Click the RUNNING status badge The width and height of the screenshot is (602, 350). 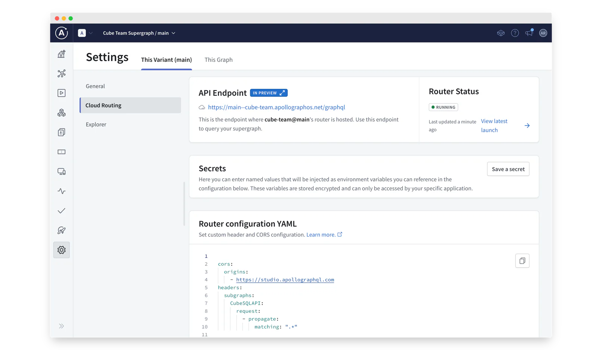pos(443,107)
